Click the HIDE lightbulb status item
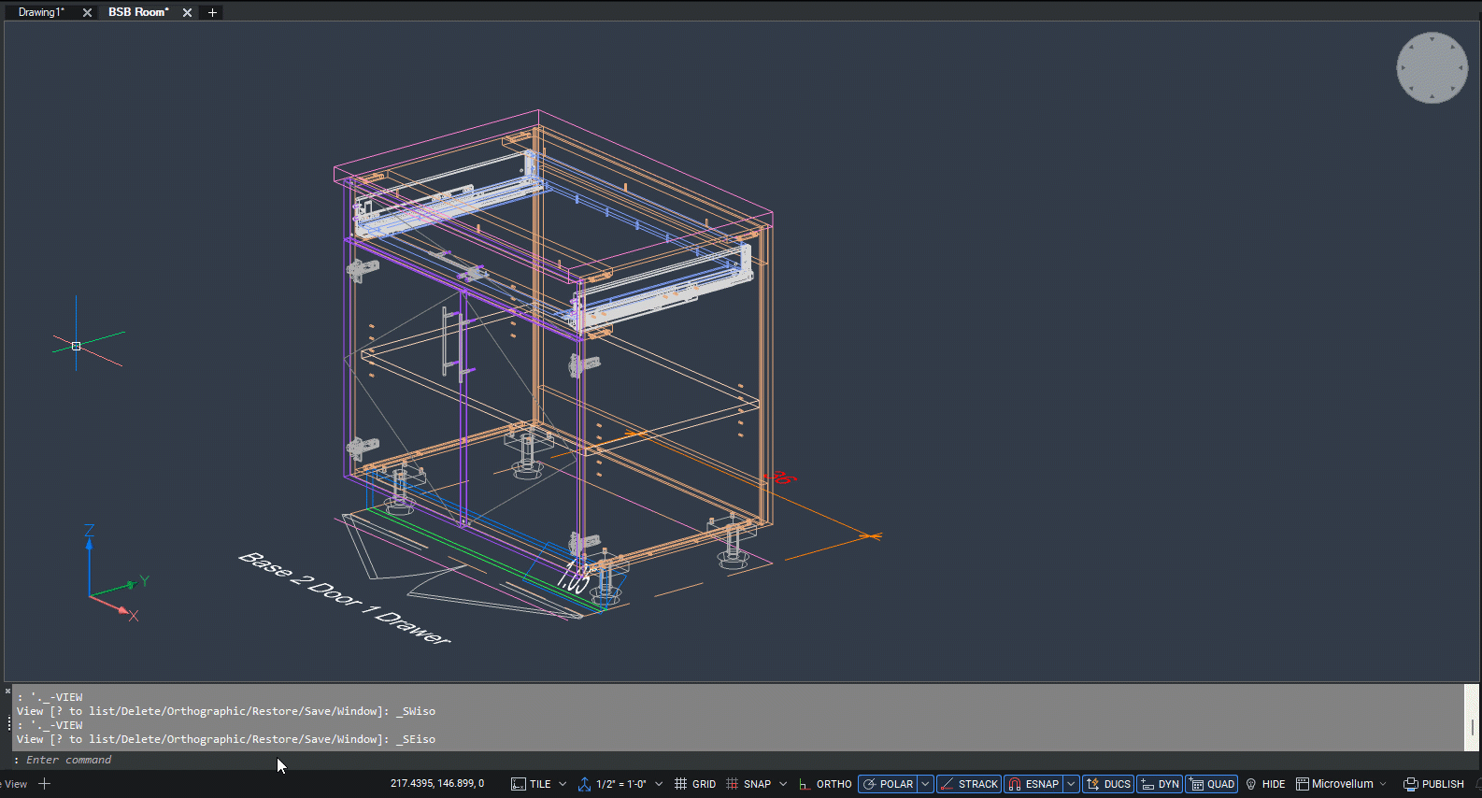The height and width of the screenshot is (798, 1482). pos(1265,784)
